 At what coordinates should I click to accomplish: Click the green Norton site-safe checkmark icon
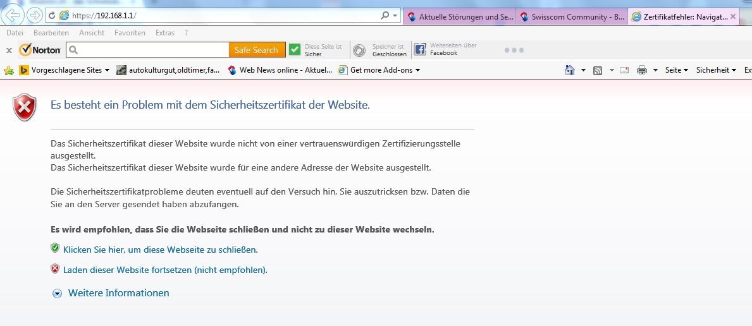[295, 50]
